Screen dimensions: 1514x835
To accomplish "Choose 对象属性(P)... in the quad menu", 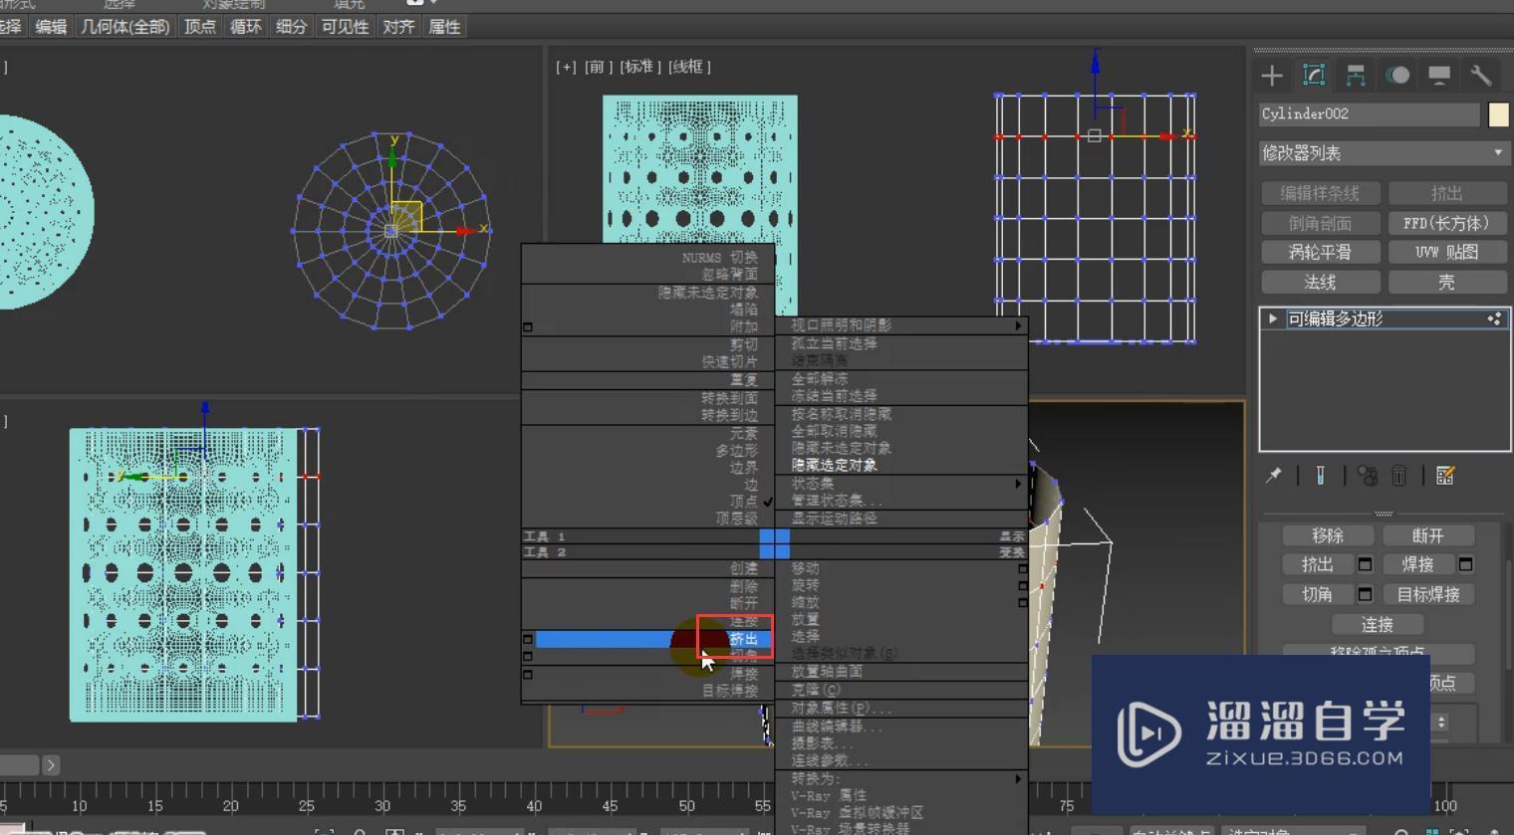I will pyautogui.click(x=842, y=708).
